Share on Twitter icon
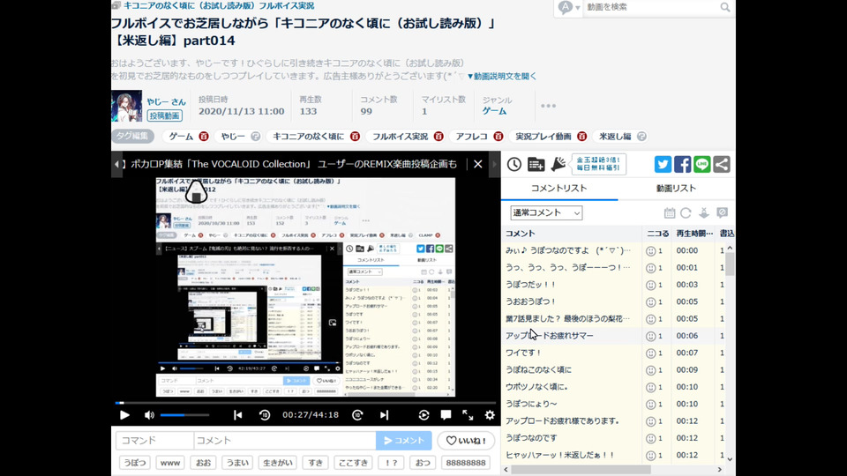Image resolution: width=847 pixels, height=476 pixels. click(663, 164)
